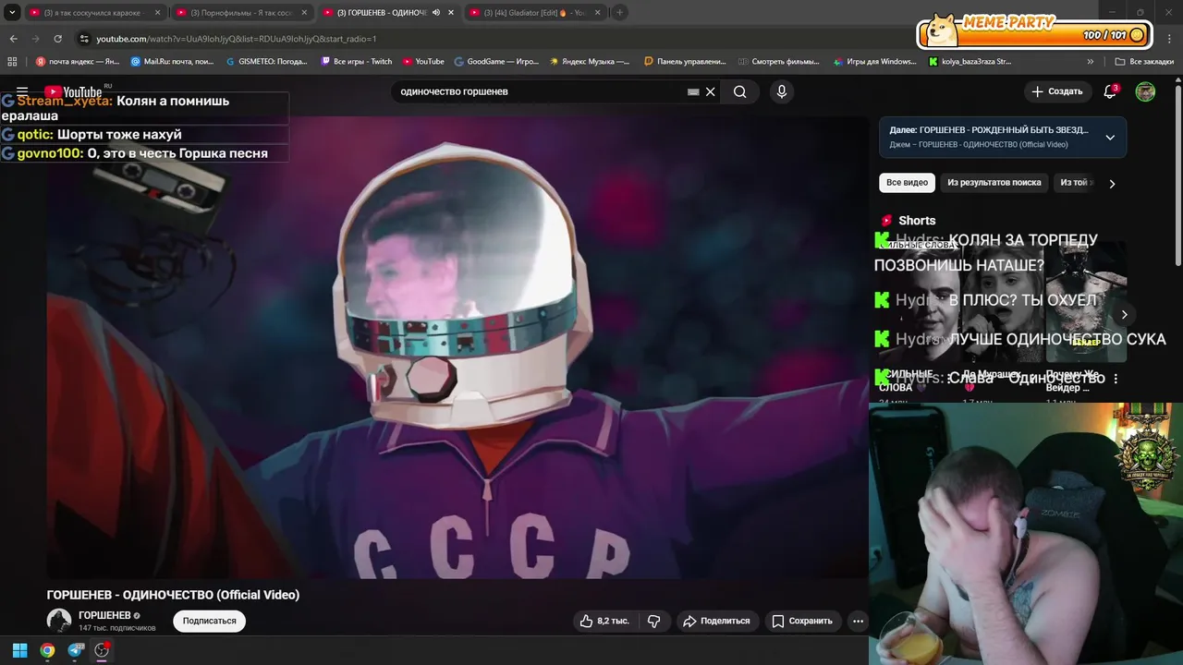1183x665 pixels.
Task: Mute audio icon on ГОРШЕНЕВ tab
Action: coord(436,13)
